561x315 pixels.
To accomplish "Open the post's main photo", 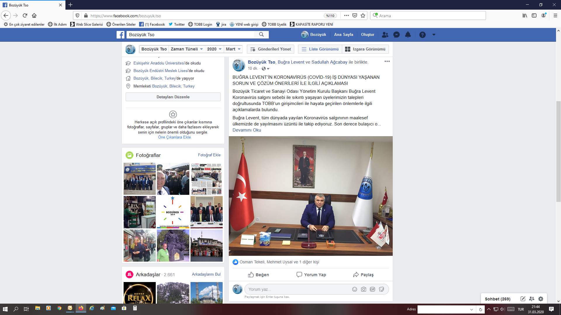I will click(311, 196).
